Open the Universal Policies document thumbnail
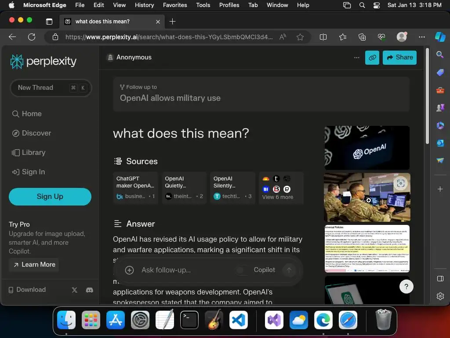This screenshot has height=338, width=450. click(x=367, y=249)
